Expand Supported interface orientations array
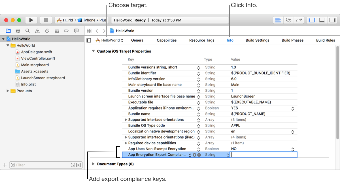 pos(126,120)
